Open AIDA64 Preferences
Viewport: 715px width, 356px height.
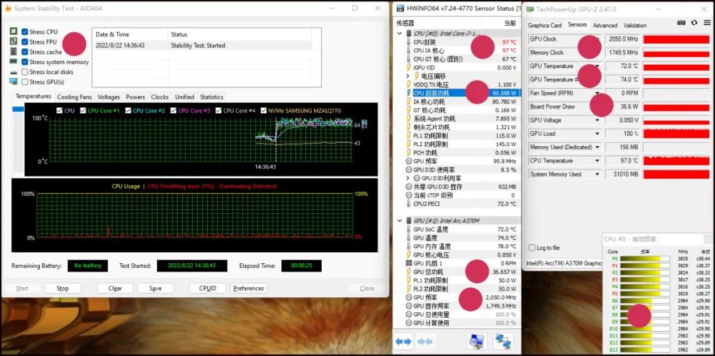[x=248, y=289]
